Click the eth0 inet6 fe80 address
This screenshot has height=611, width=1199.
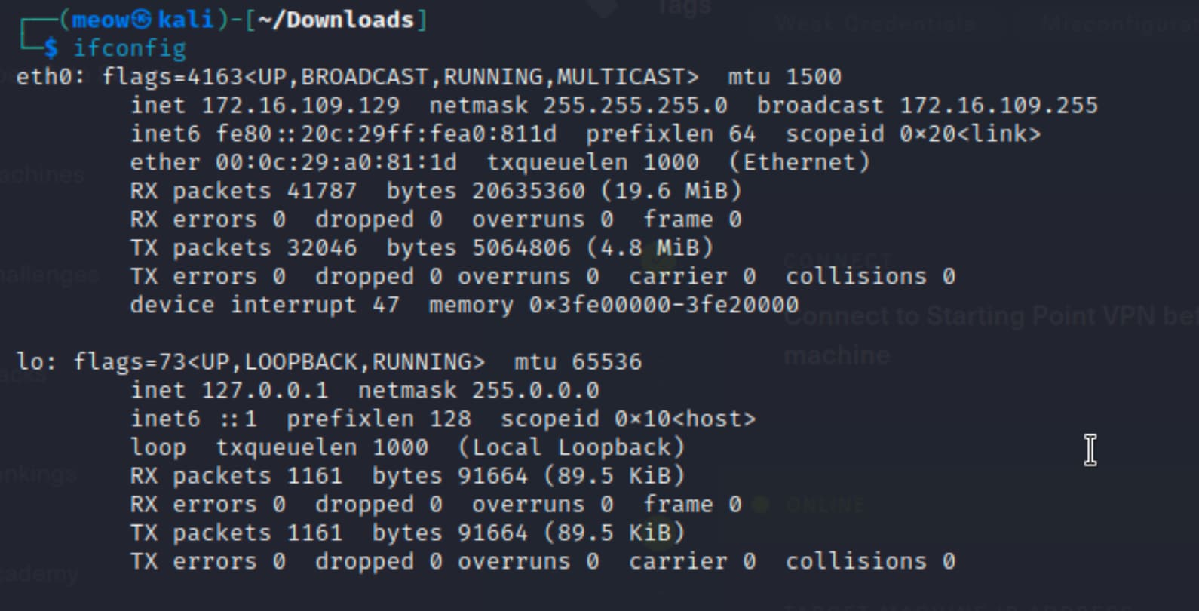[x=386, y=134]
